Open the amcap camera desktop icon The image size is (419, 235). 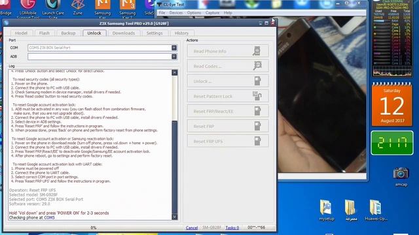point(401,176)
